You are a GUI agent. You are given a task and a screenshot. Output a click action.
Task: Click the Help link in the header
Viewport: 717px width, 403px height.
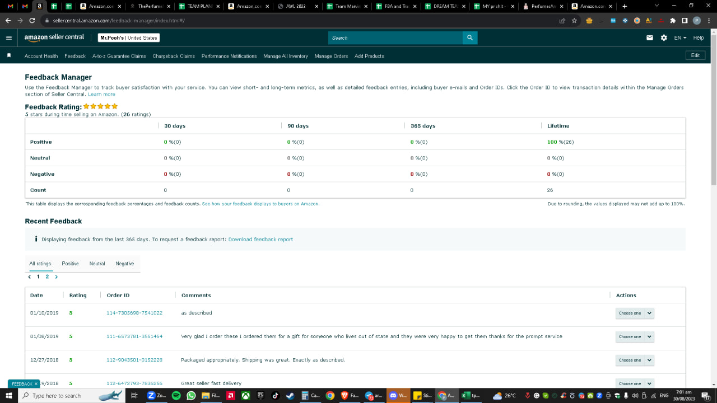coord(698,38)
